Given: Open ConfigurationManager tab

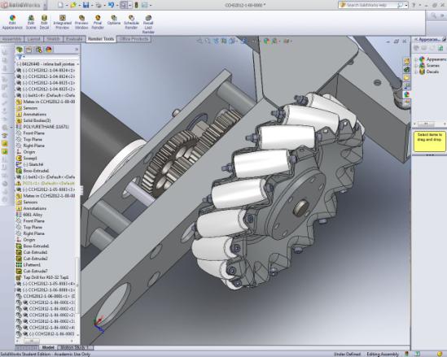Looking at the screenshot, I should 39,50.
